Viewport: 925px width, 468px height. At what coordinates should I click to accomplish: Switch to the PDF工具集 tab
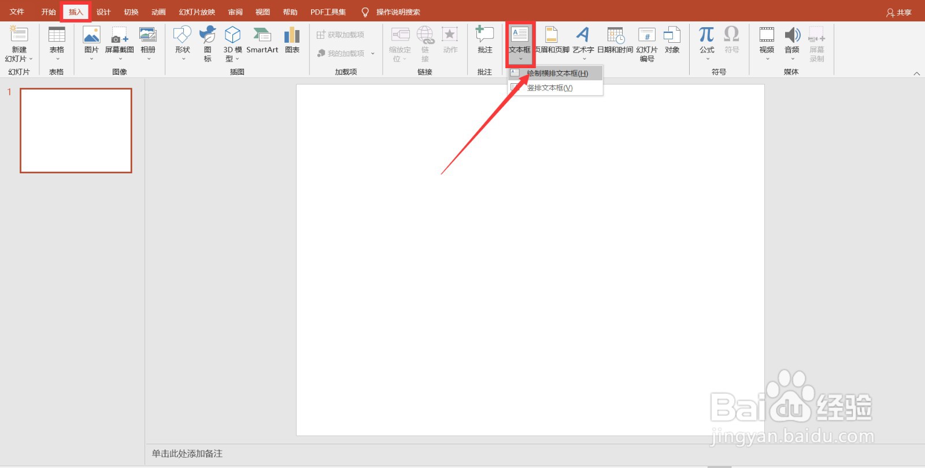328,12
